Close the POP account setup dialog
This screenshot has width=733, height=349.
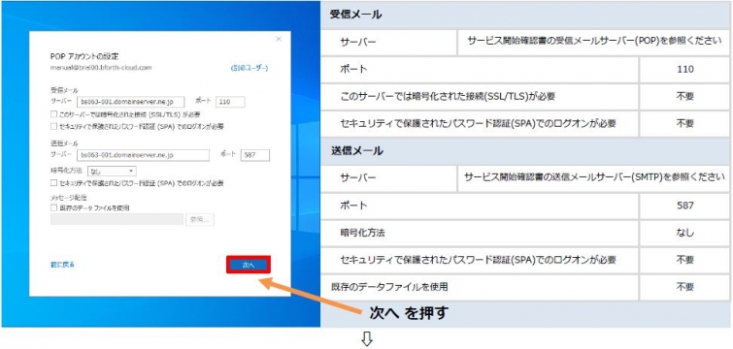279,39
